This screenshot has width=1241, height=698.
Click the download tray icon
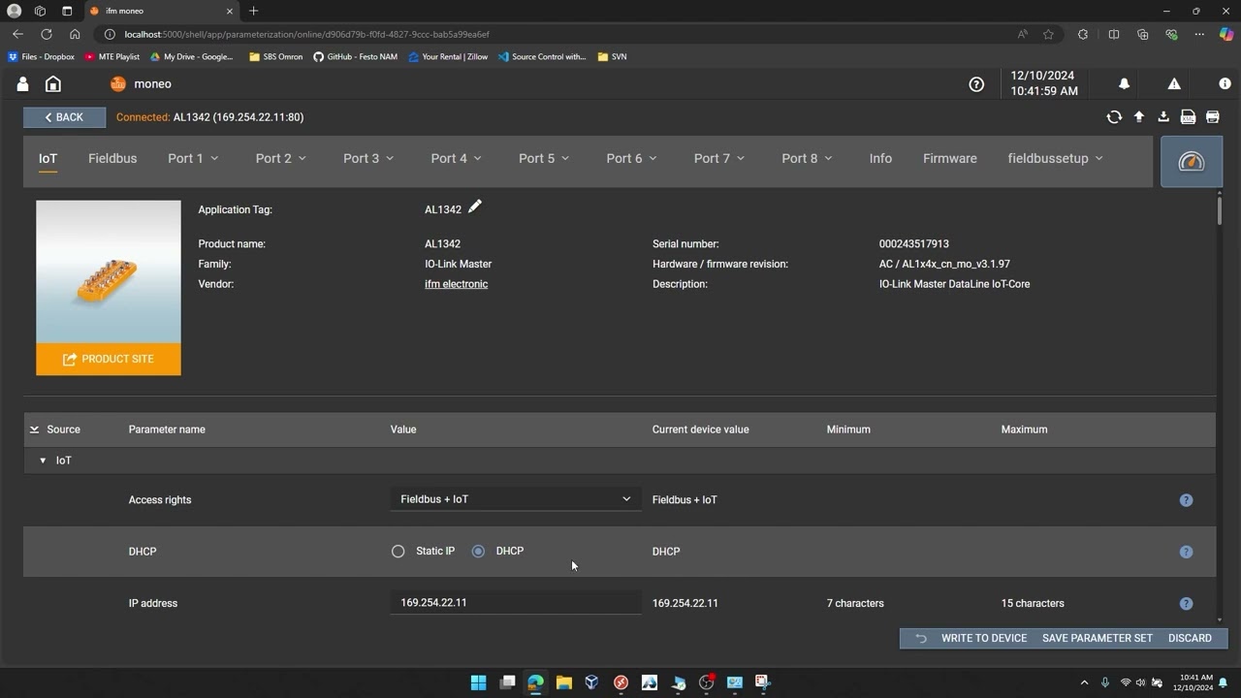(x=1163, y=117)
